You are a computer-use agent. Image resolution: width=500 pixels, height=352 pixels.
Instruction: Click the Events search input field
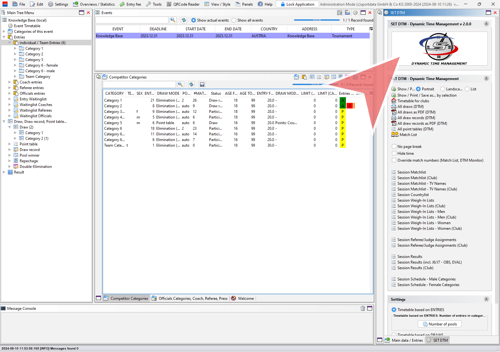click(132, 20)
